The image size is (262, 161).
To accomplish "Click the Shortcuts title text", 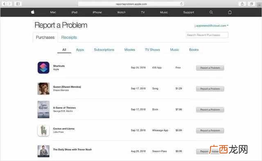I will tap(59, 66).
